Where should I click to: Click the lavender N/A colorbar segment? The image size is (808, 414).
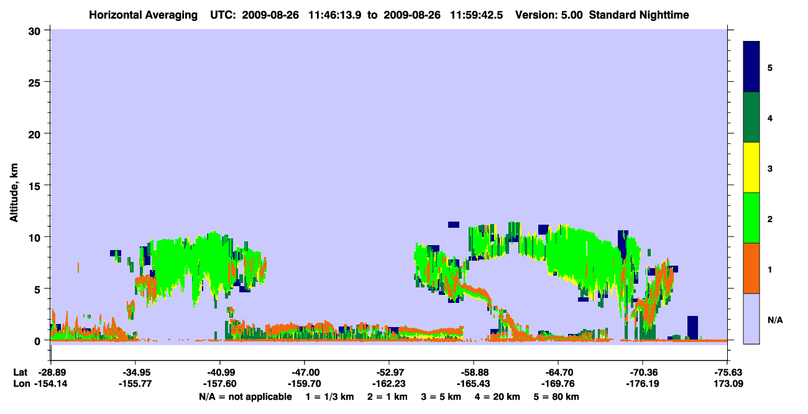(751, 318)
